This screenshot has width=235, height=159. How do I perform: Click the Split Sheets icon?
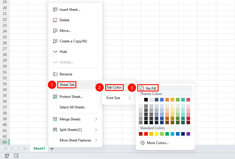(x=55, y=129)
